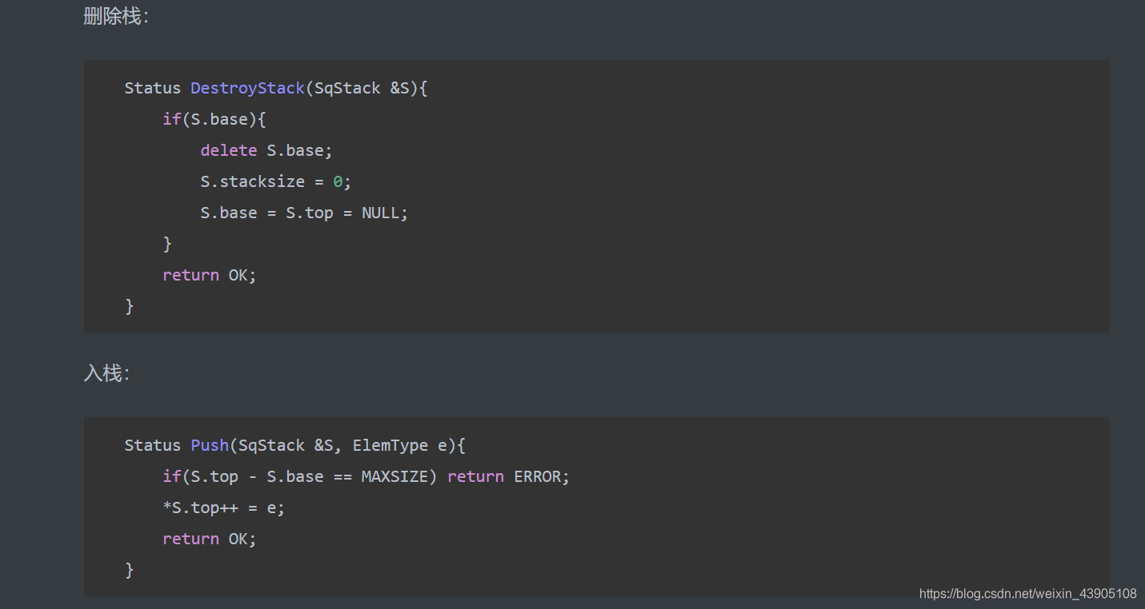Click the 入栈 heading text
The width and height of the screenshot is (1145, 609).
tap(106, 373)
